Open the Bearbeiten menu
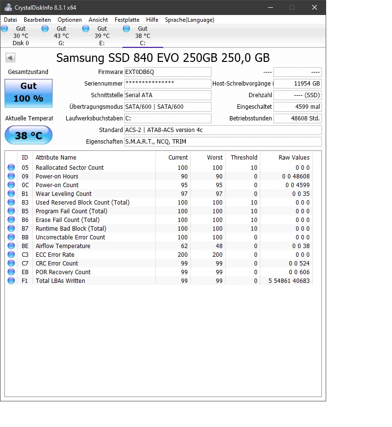 point(37,20)
